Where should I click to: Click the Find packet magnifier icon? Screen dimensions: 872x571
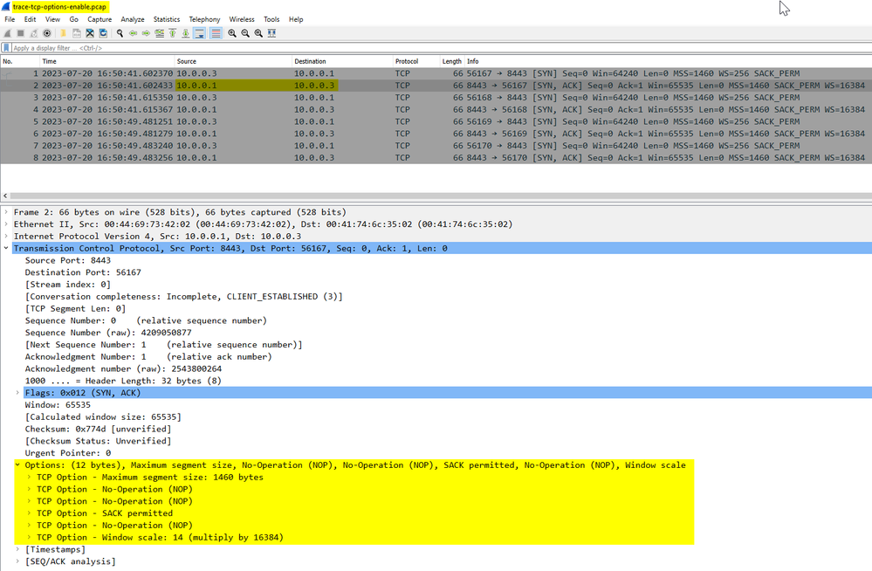(120, 33)
